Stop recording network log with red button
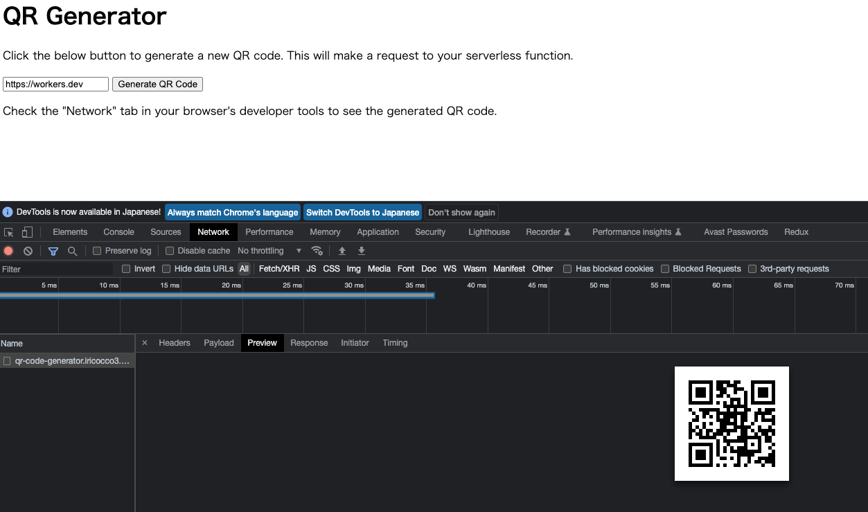The height and width of the screenshot is (512, 868). [9, 251]
